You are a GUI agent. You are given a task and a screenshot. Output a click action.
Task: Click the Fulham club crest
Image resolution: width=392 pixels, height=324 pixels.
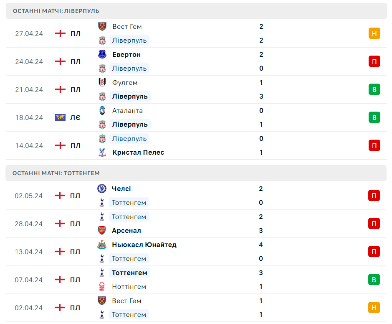point(102,82)
